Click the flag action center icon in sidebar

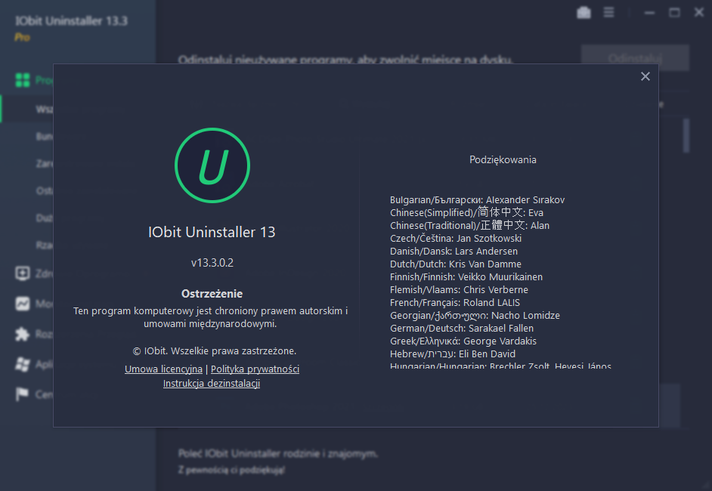point(22,394)
